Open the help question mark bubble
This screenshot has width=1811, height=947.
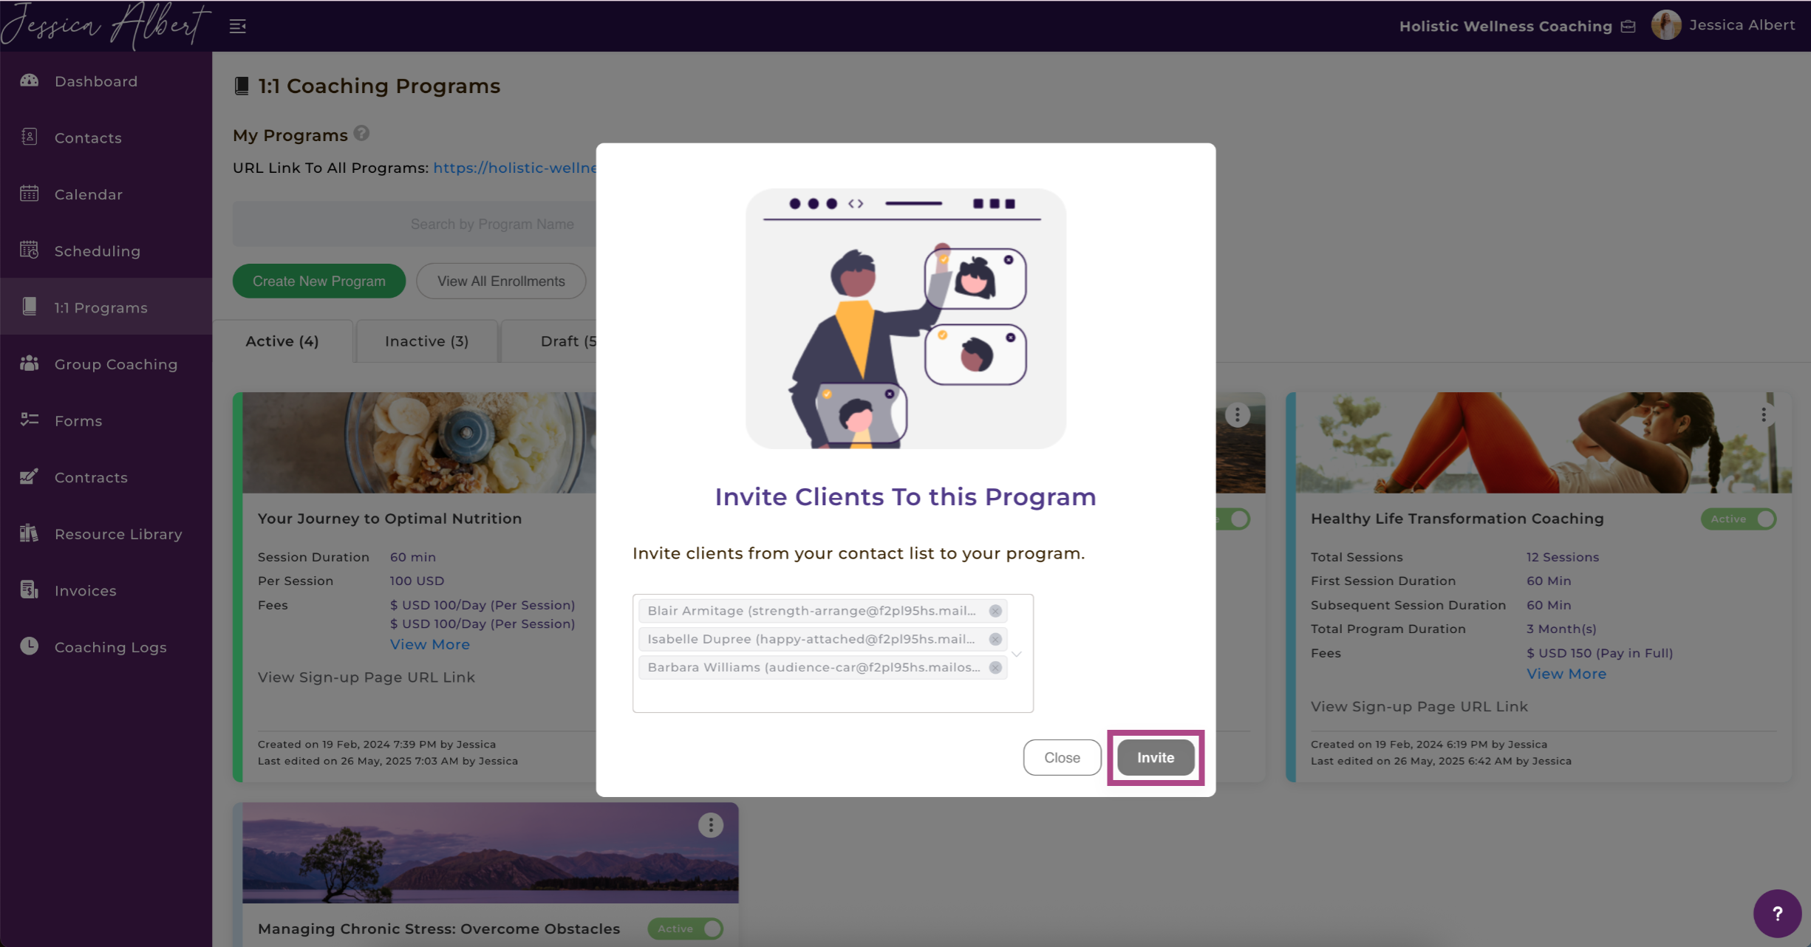point(1777,914)
